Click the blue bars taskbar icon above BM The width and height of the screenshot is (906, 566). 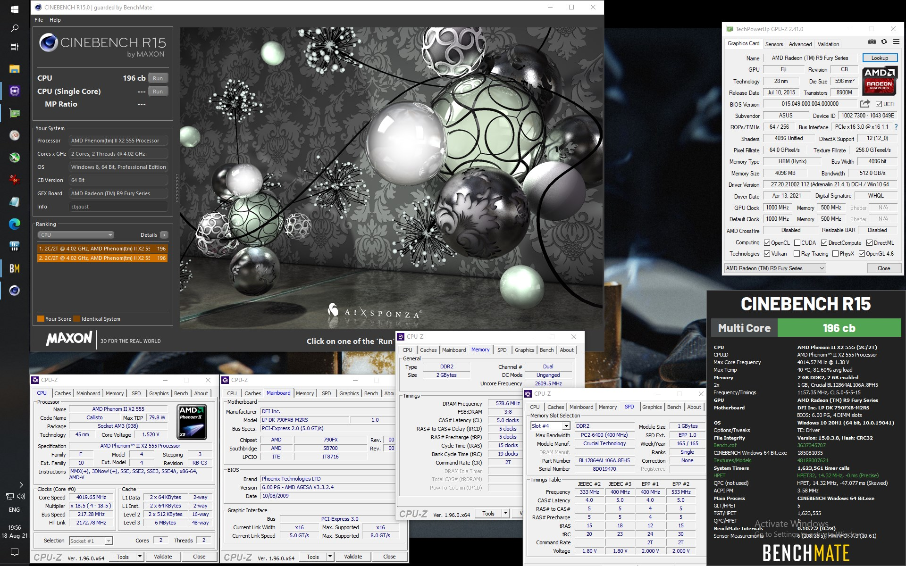click(x=14, y=246)
